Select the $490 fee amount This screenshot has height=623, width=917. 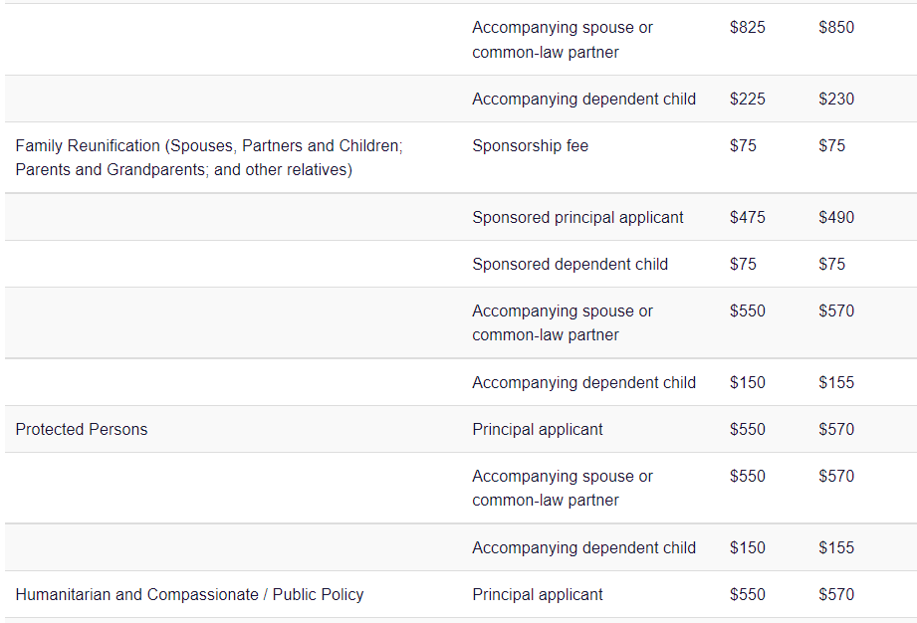click(835, 217)
